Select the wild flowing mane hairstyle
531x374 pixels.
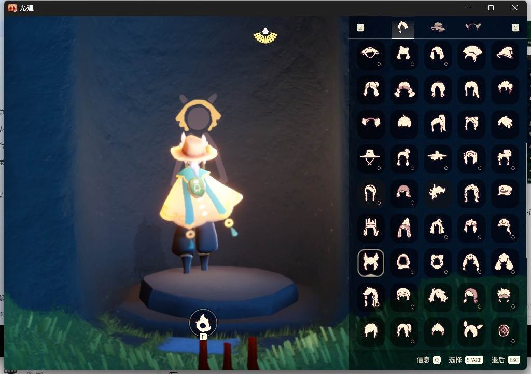click(438, 193)
